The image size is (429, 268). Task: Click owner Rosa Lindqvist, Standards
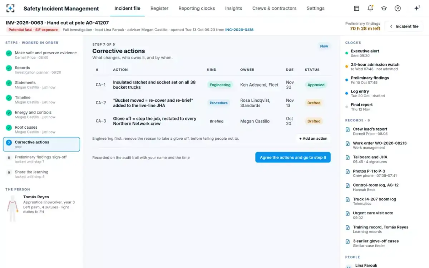pos(255,103)
